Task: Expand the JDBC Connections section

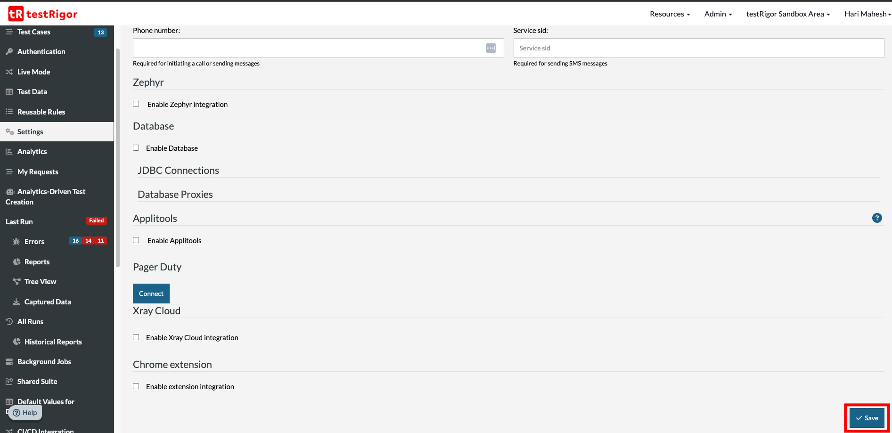Action: (178, 171)
